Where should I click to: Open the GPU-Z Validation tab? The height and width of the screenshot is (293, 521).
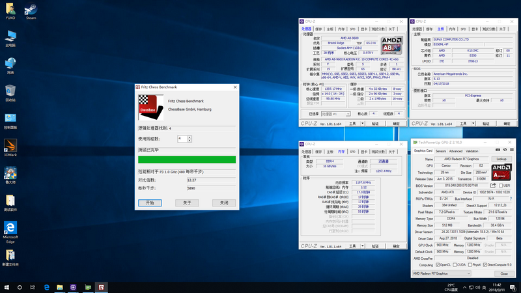[x=472, y=151]
